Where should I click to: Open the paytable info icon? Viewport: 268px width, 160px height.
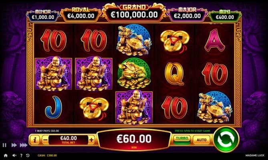35,140
